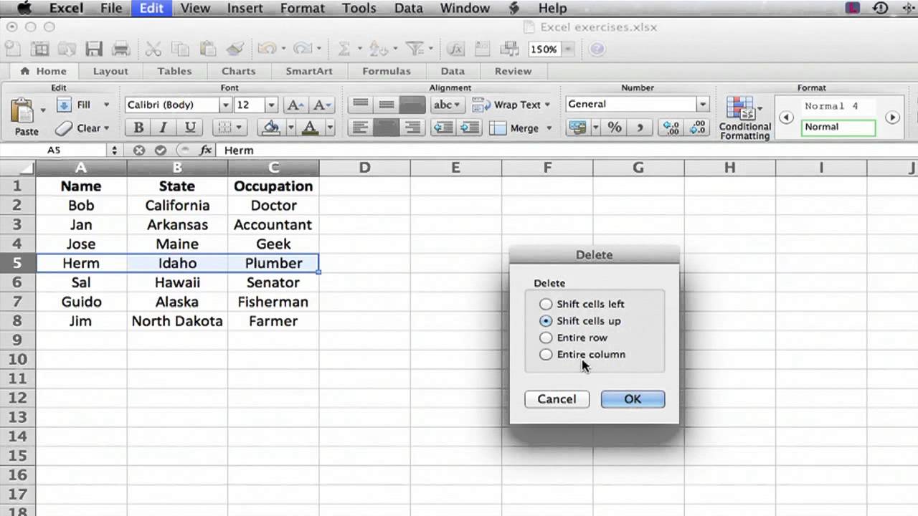Click the Comma Style button
Image resolution: width=918 pixels, height=516 pixels.
pyautogui.click(x=639, y=128)
